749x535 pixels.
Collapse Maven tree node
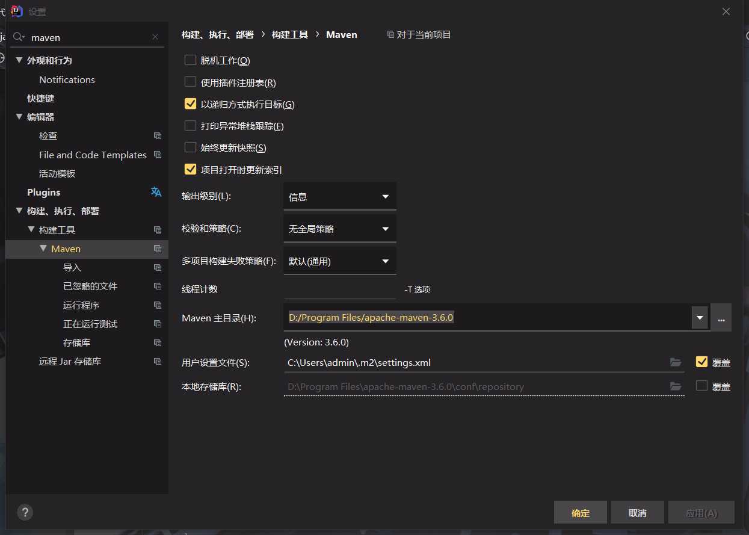43,249
